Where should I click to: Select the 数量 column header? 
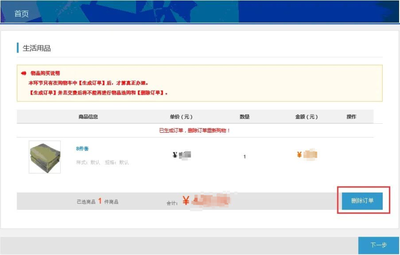coord(244,117)
